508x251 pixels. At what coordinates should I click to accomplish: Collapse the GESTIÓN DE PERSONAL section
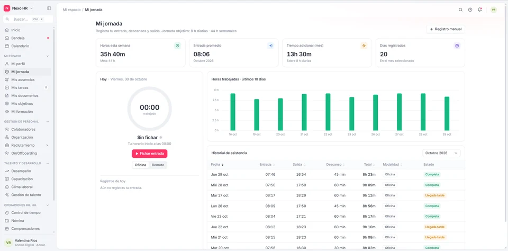[48, 122]
